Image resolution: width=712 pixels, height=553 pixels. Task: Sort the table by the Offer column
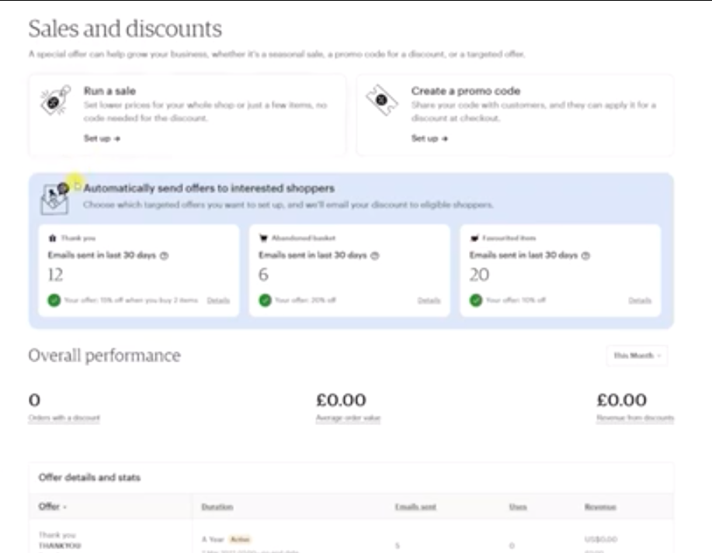53,506
